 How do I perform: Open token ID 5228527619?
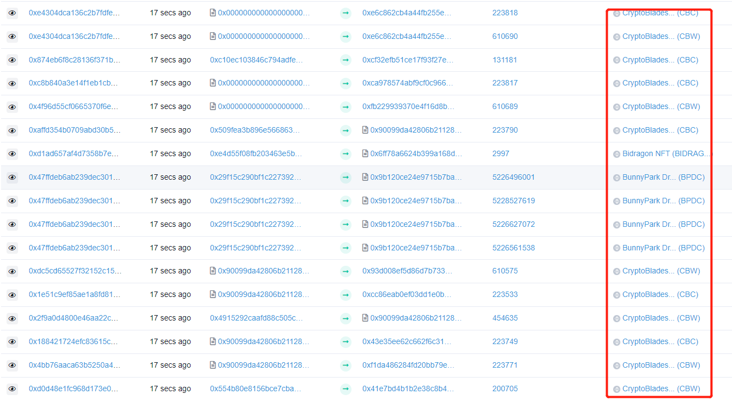click(x=514, y=201)
